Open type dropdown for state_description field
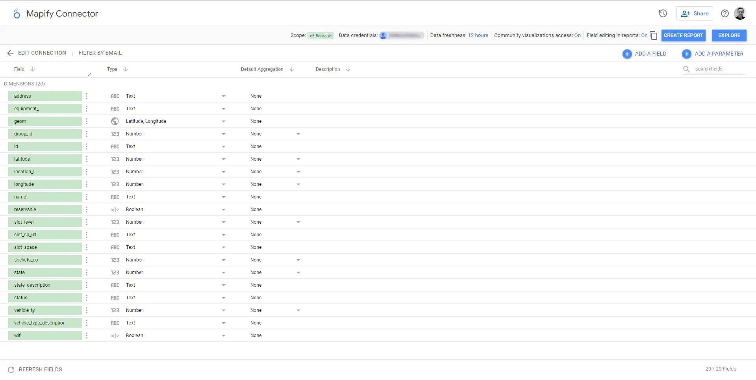This screenshot has width=756, height=380. click(x=224, y=285)
